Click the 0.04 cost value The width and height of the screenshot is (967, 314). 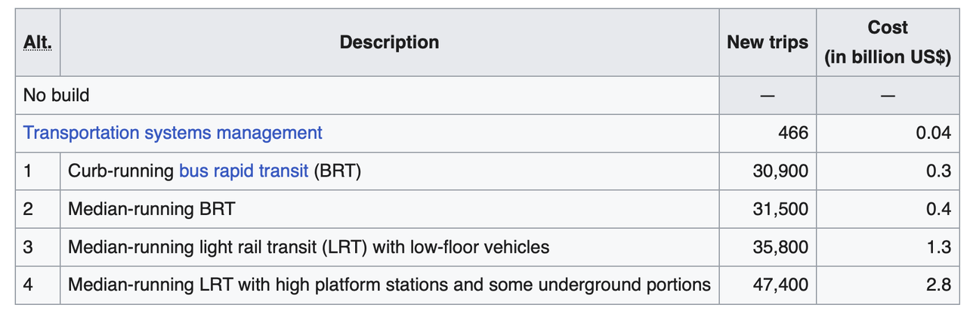point(933,133)
